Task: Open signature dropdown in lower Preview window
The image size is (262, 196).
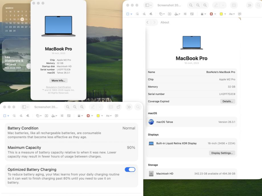Action: [54, 116]
